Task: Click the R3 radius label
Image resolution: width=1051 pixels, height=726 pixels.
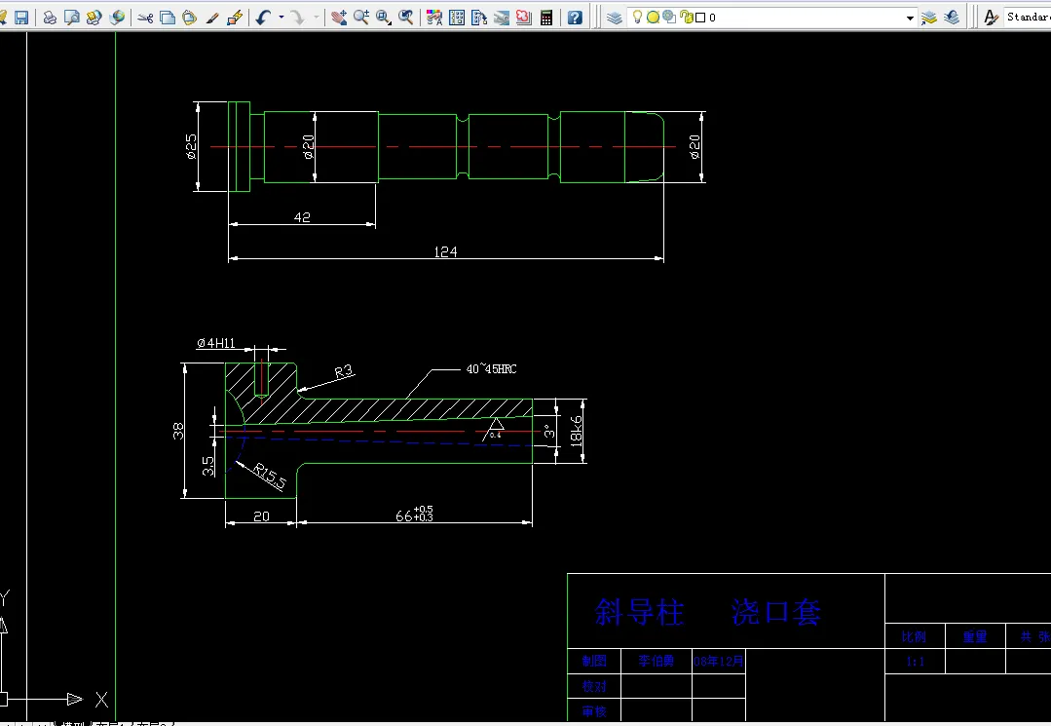Action: [x=343, y=372]
